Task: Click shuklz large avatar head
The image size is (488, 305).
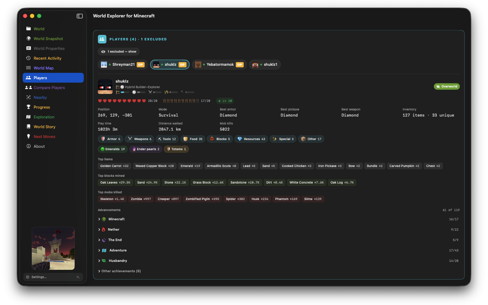Action: [x=105, y=86]
